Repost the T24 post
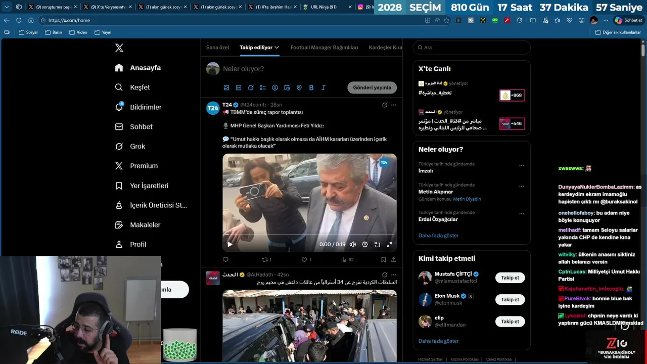 tap(266, 260)
